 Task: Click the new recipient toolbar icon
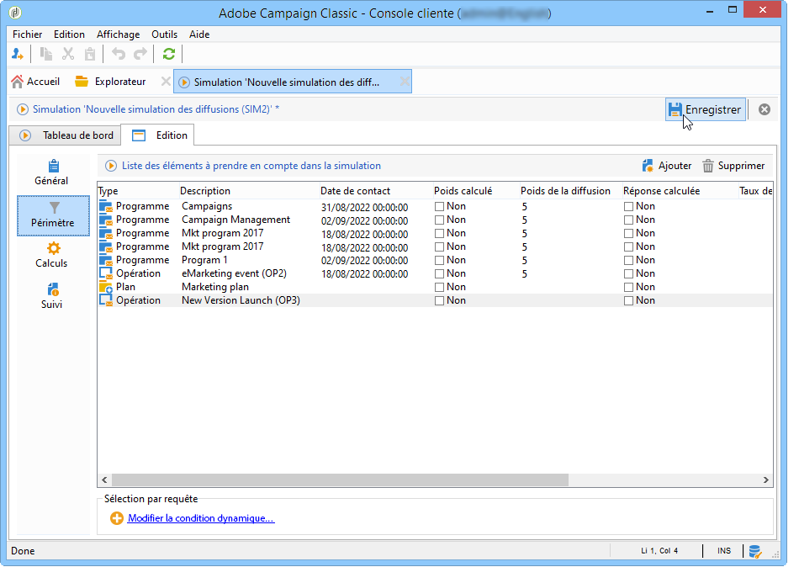tap(18, 54)
